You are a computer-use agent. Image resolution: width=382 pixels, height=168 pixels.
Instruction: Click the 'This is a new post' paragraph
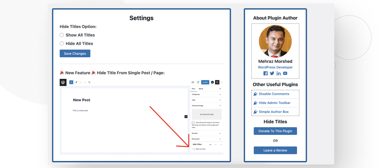click(80, 110)
